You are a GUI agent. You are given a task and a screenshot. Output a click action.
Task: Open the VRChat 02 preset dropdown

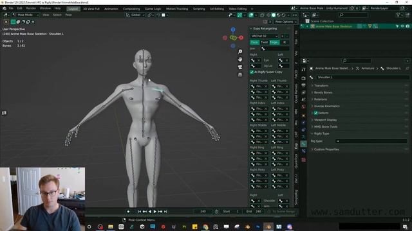point(264,36)
